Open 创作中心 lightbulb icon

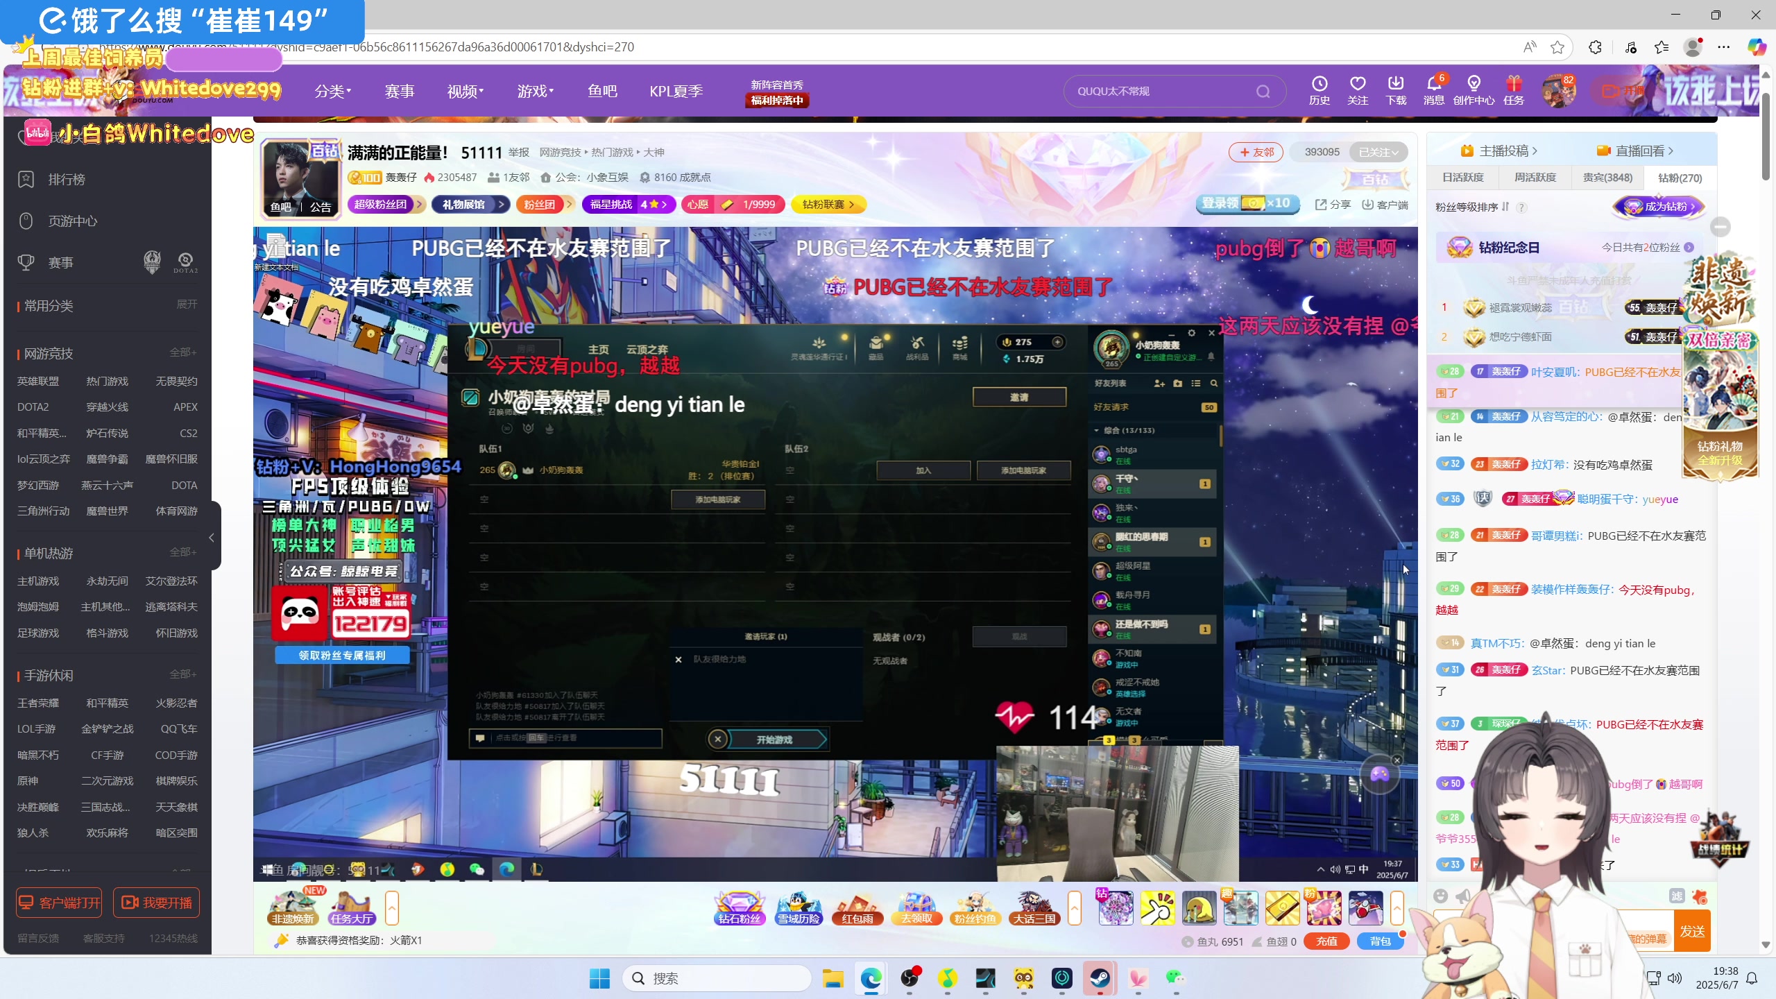coord(1474,91)
